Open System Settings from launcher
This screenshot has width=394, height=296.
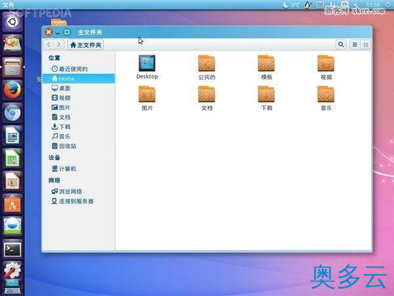point(12,271)
